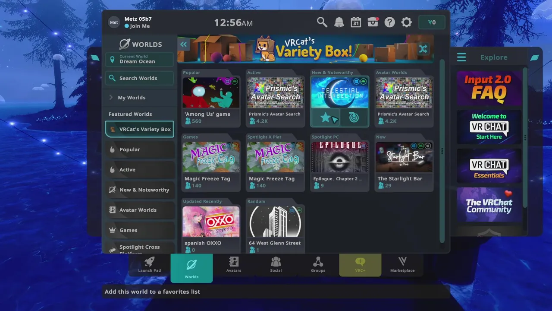
Task: Click the Spotlight PC row header
Action: coord(325,137)
